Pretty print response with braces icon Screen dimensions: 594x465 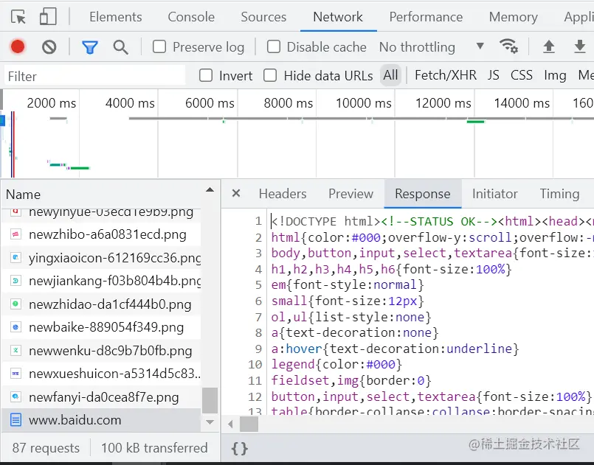pos(239,449)
